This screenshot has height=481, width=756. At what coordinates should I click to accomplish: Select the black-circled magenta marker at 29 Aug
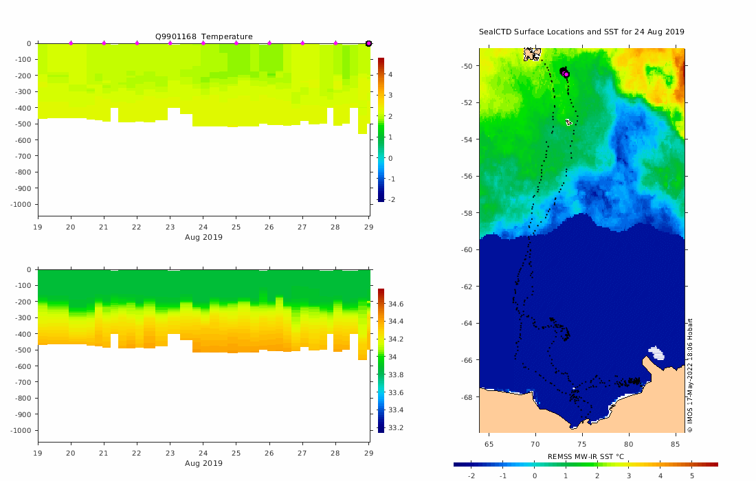tap(369, 43)
